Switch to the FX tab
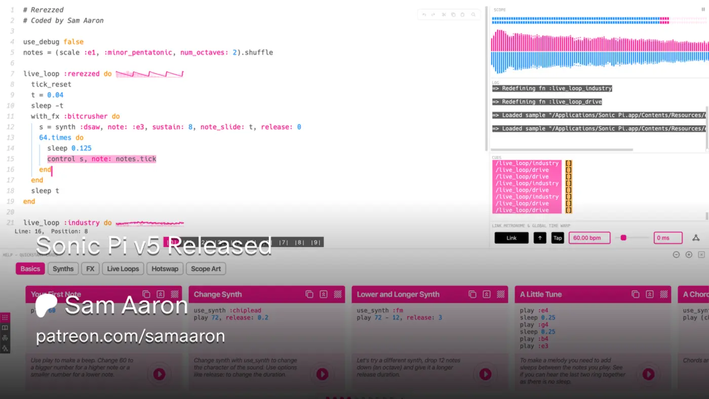 tap(90, 269)
